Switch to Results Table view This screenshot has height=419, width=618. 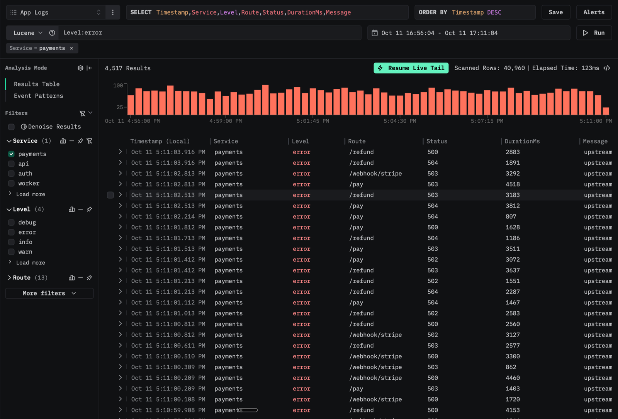37,84
